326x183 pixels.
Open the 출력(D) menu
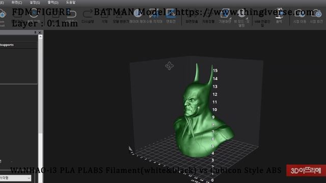[53, 3]
